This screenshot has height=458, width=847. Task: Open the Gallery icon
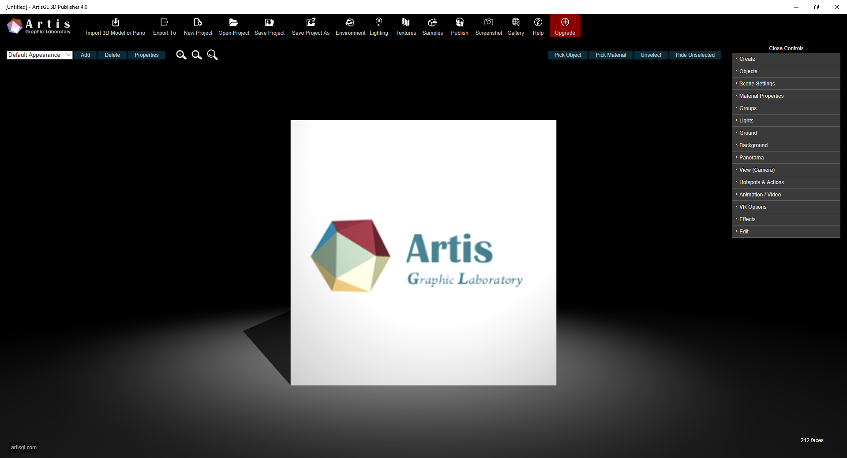click(516, 22)
